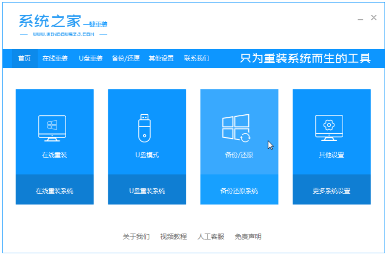Close the 系统之家 window
The image size is (390, 256).
374,18
